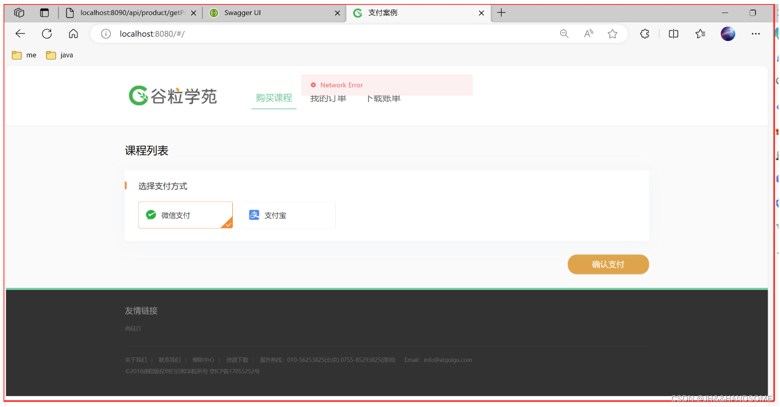
Task: Click the 京ICP备17055252号 copyright text
Action: point(234,371)
